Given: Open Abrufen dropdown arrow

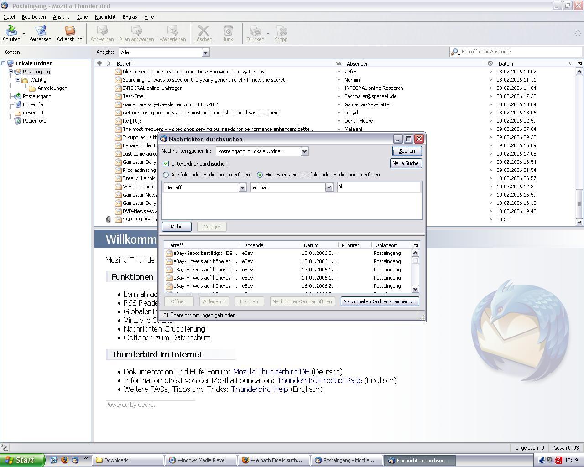Looking at the screenshot, I should (x=24, y=33).
